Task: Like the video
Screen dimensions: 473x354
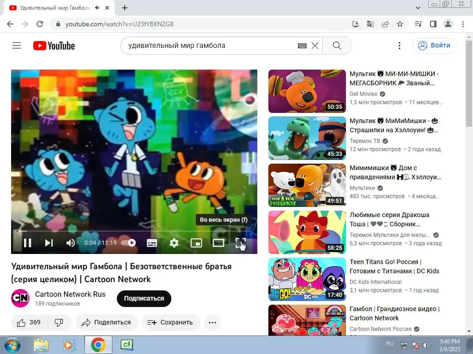Action: pyautogui.click(x=29, y=322)
